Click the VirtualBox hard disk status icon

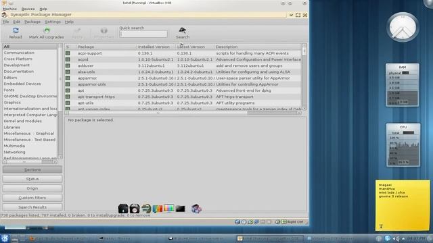tap(237, 222)
